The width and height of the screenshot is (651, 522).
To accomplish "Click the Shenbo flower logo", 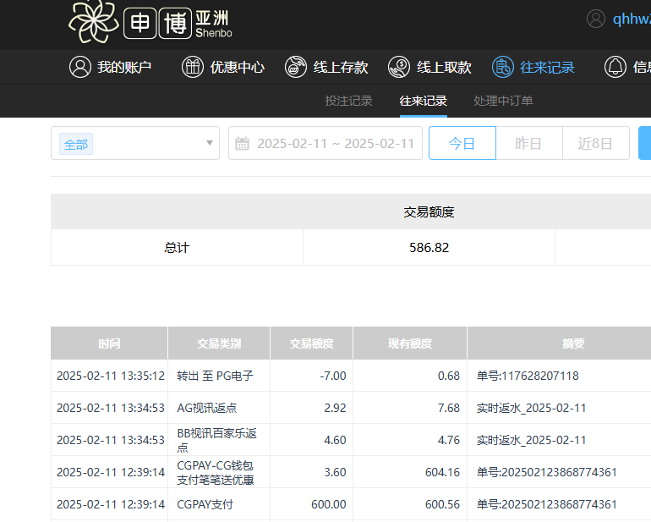I will 94,22.
